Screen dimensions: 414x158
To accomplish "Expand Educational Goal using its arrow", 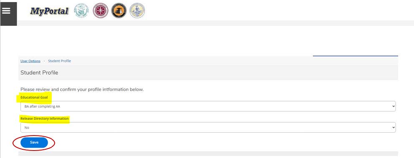I will pyautogui.click(x=394, y=106).
